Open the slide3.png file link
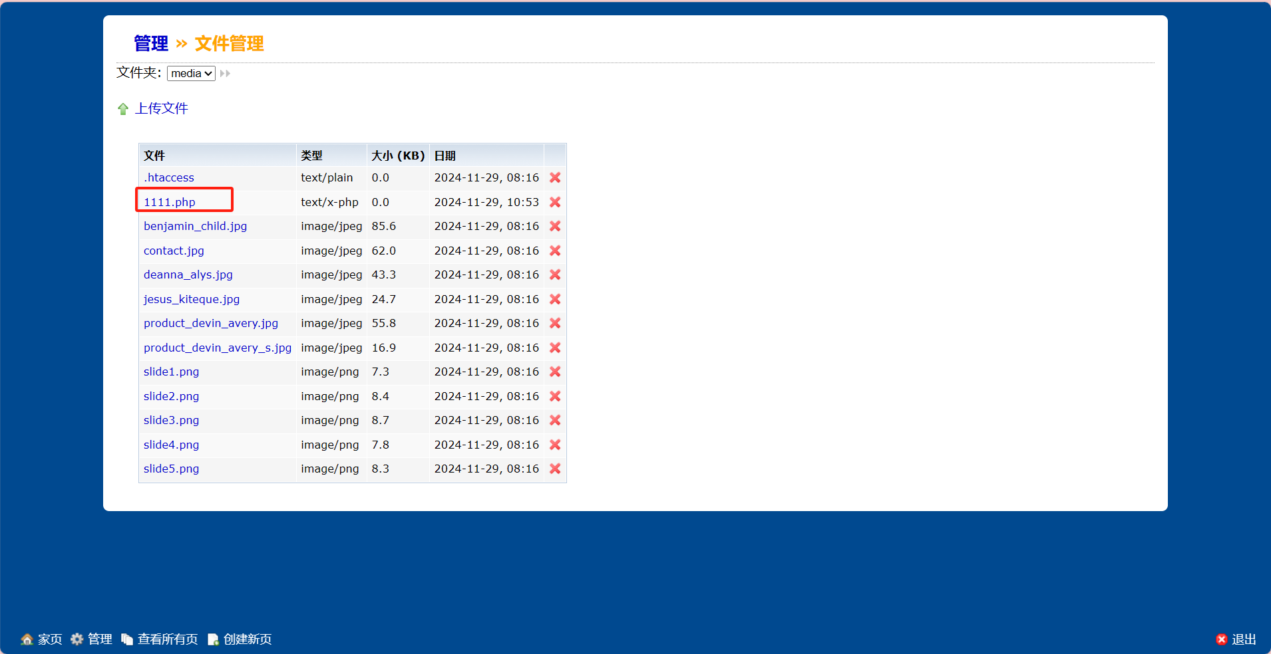 (171, 420)
